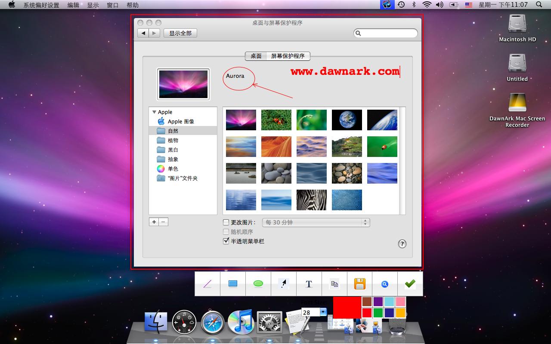Screen dimensions: 551x344
Task: Enable the 更改图片 checkbox
Action: point(226,222)
